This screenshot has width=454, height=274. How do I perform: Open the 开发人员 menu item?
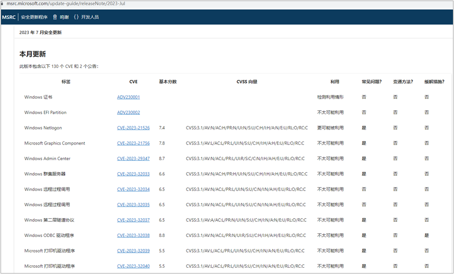tap(90, 17)
